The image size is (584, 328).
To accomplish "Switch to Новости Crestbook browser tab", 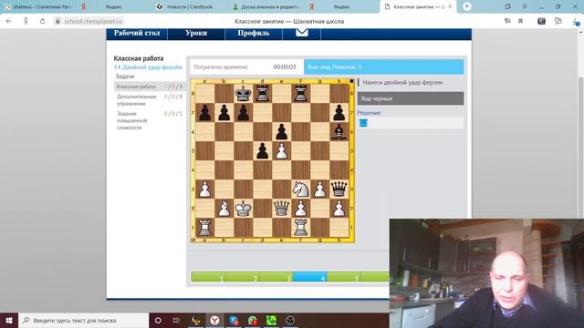I will [189, 6].
